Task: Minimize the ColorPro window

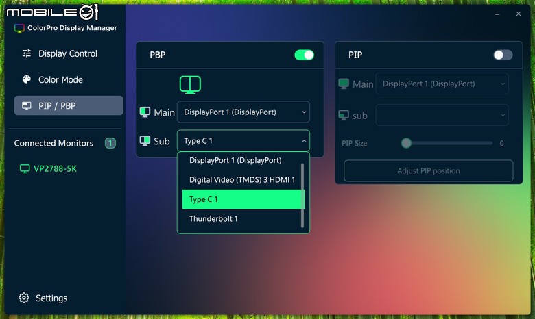Action: point(497,14)
